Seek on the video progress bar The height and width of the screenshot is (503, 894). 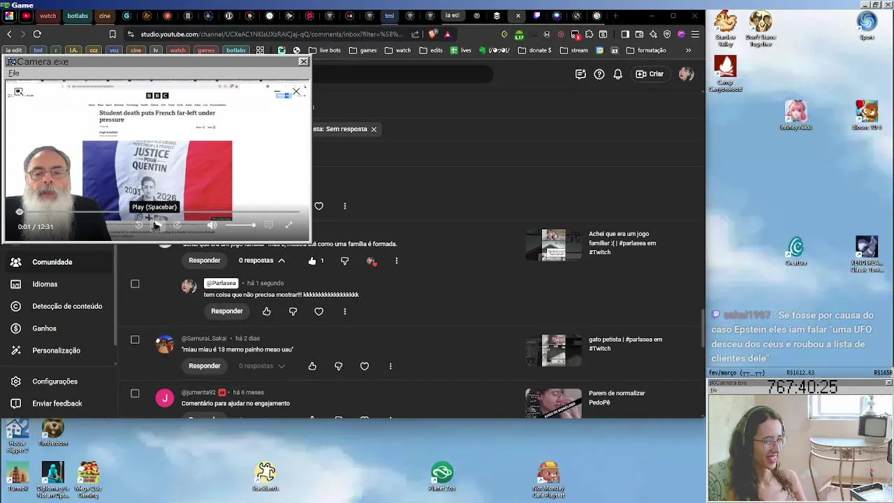click(159, 212)
